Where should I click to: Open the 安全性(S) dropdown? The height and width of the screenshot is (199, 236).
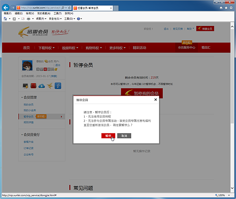[55, 19]
